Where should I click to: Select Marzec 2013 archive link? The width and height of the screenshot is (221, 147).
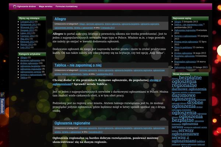click(x=27, y=44)
